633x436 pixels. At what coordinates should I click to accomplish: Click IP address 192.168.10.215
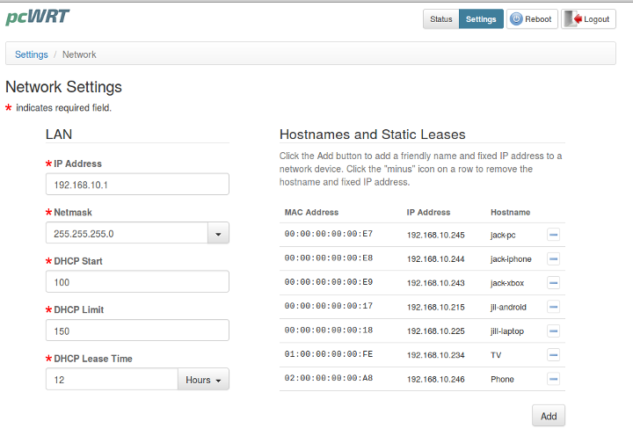pyautogui.click(x=435, y=307)
